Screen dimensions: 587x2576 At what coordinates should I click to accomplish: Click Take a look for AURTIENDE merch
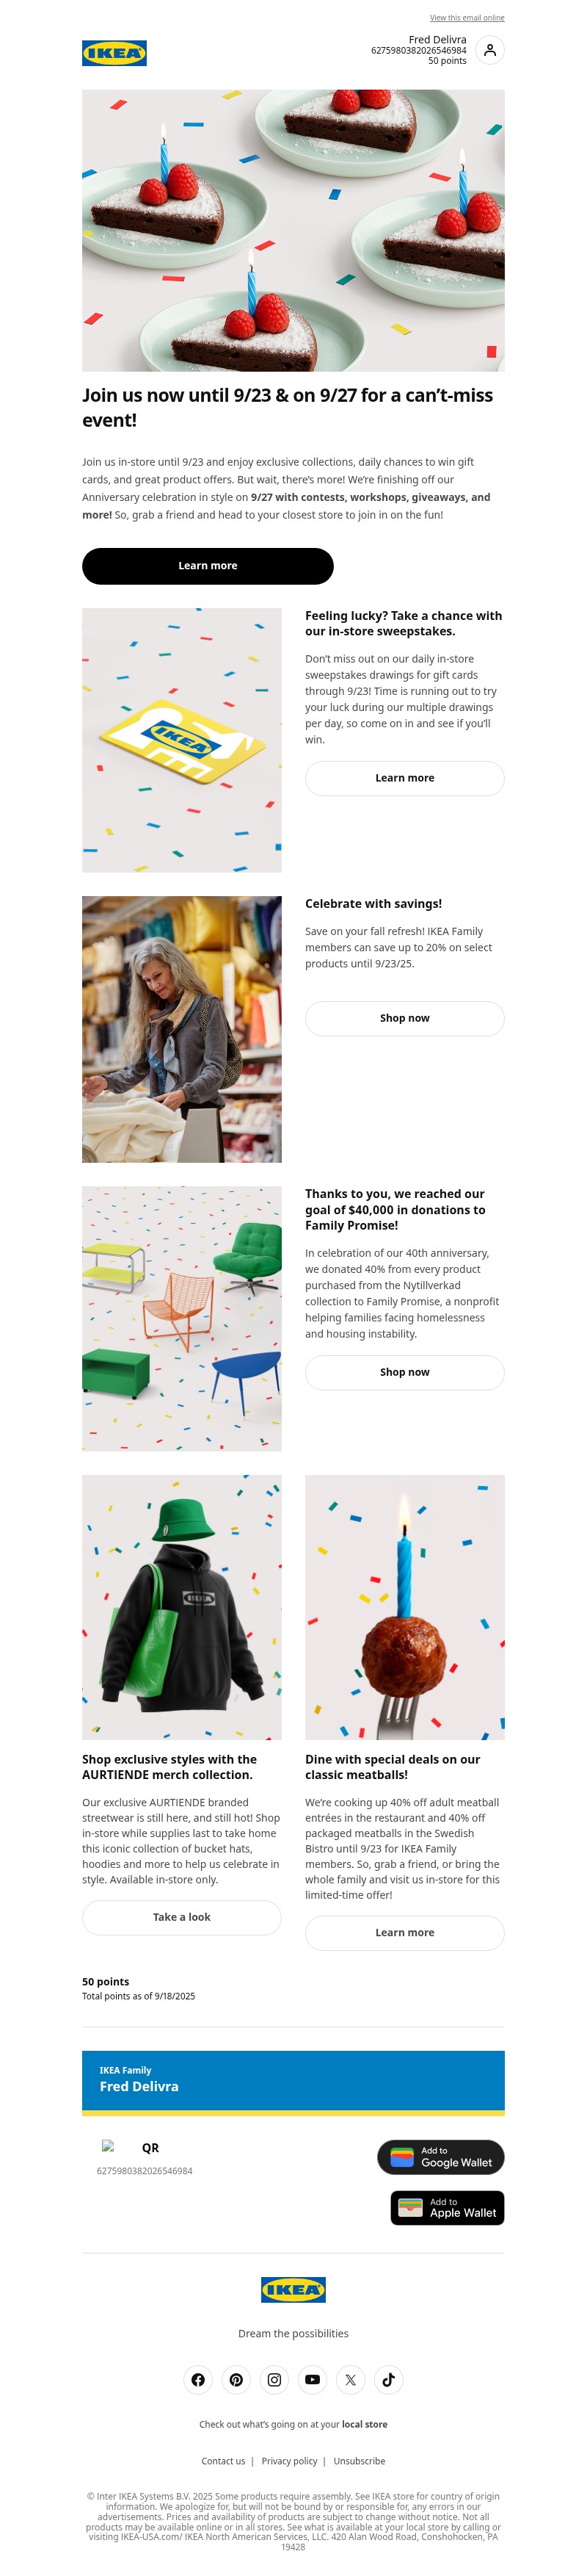click(182, 1917)
